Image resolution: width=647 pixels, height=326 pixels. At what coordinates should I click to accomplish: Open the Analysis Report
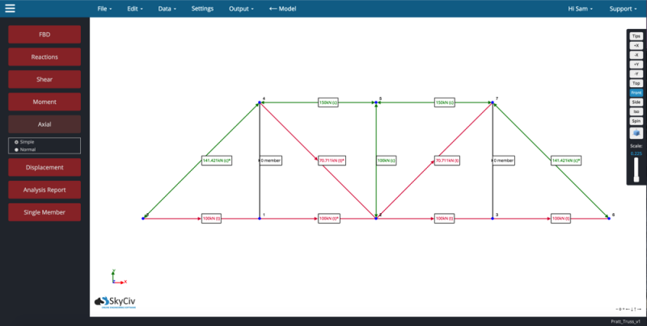[x=44, y=190]
